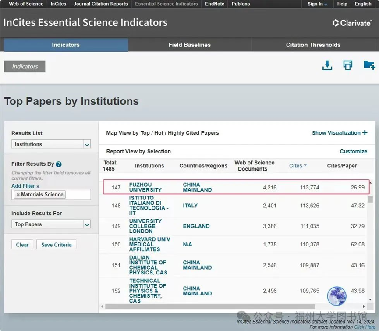This screenshot has width=379, height=331.
Task: Click the Clear button
Action: [x=22, y=245]
